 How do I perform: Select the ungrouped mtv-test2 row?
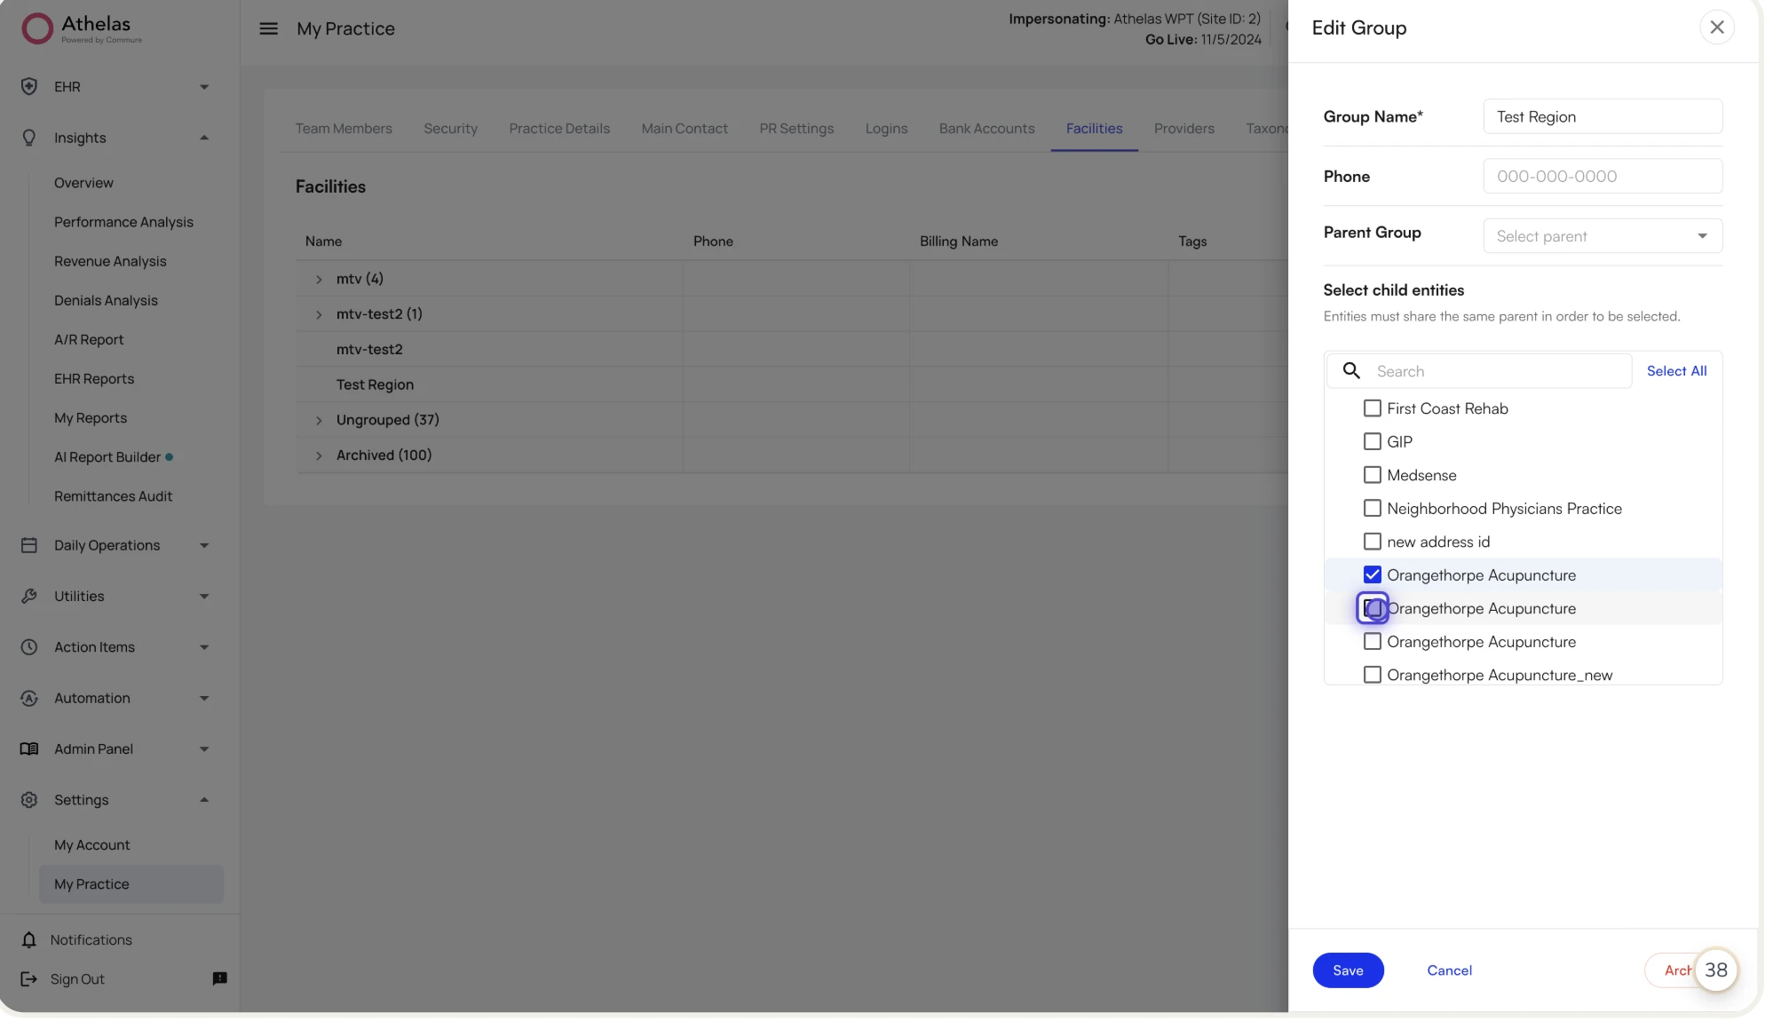(x=791, y=349)
